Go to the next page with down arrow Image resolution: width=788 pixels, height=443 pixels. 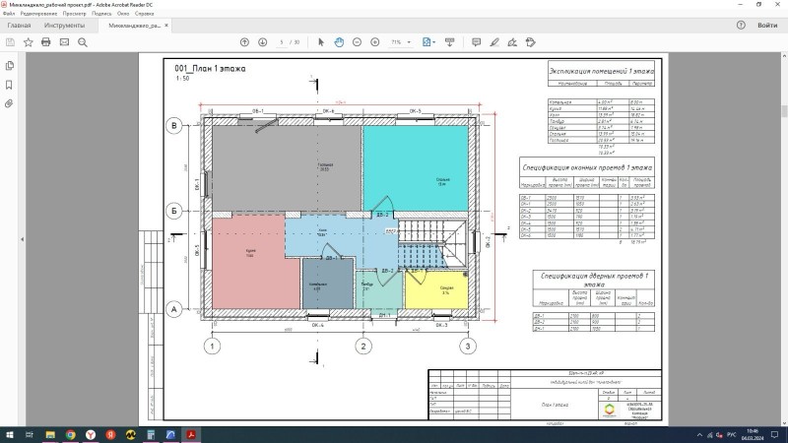click(x=262, y=42)
